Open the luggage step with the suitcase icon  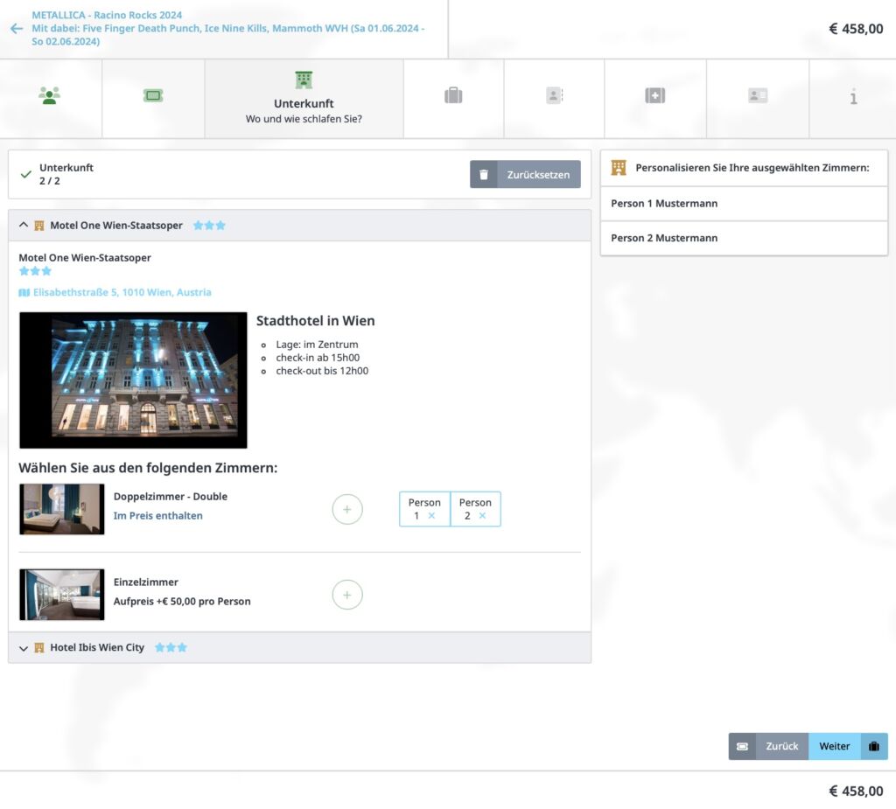[x=453, y=96]
